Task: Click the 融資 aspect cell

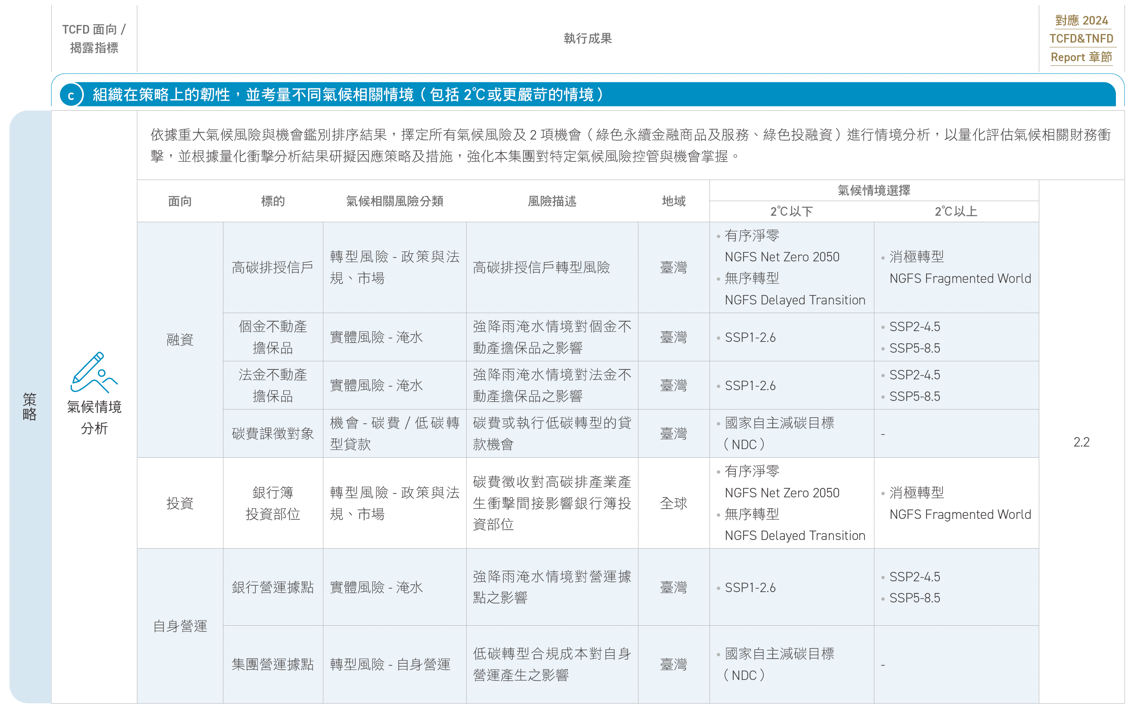Action: (x=180, y=340)
